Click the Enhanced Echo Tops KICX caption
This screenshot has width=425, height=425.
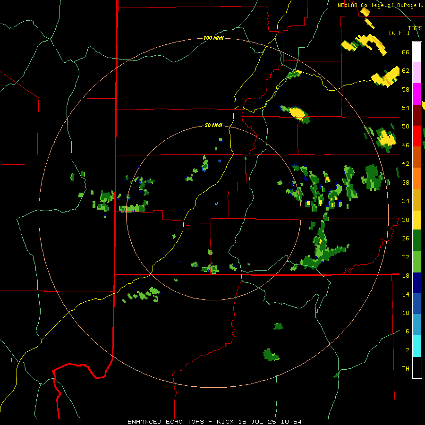click(214, 422)
